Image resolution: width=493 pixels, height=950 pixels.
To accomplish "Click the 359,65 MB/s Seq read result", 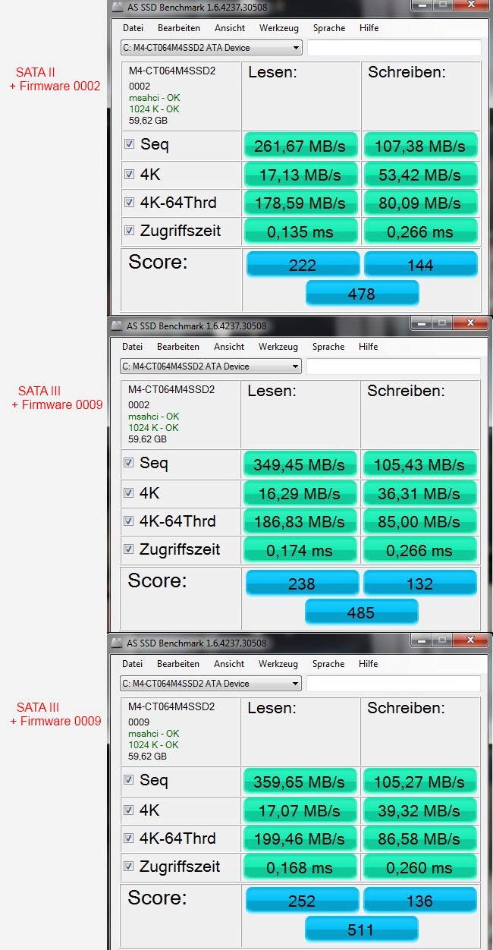I will click(300, 781).
